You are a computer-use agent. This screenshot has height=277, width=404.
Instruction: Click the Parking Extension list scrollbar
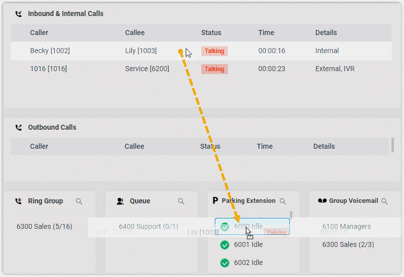[291, 215]
